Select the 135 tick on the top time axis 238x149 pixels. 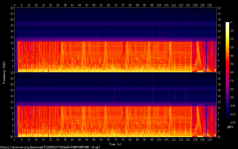(210, 5)
